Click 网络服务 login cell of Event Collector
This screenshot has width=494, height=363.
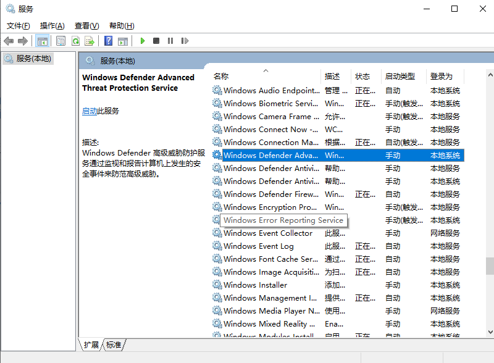pos(445,233)
